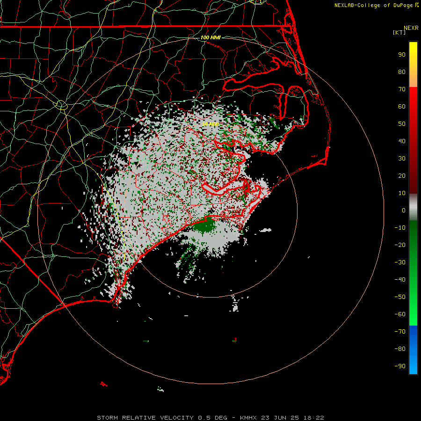Click the 0 value on velocity scale
Screen dimensions: 421x421
point(404,210)
